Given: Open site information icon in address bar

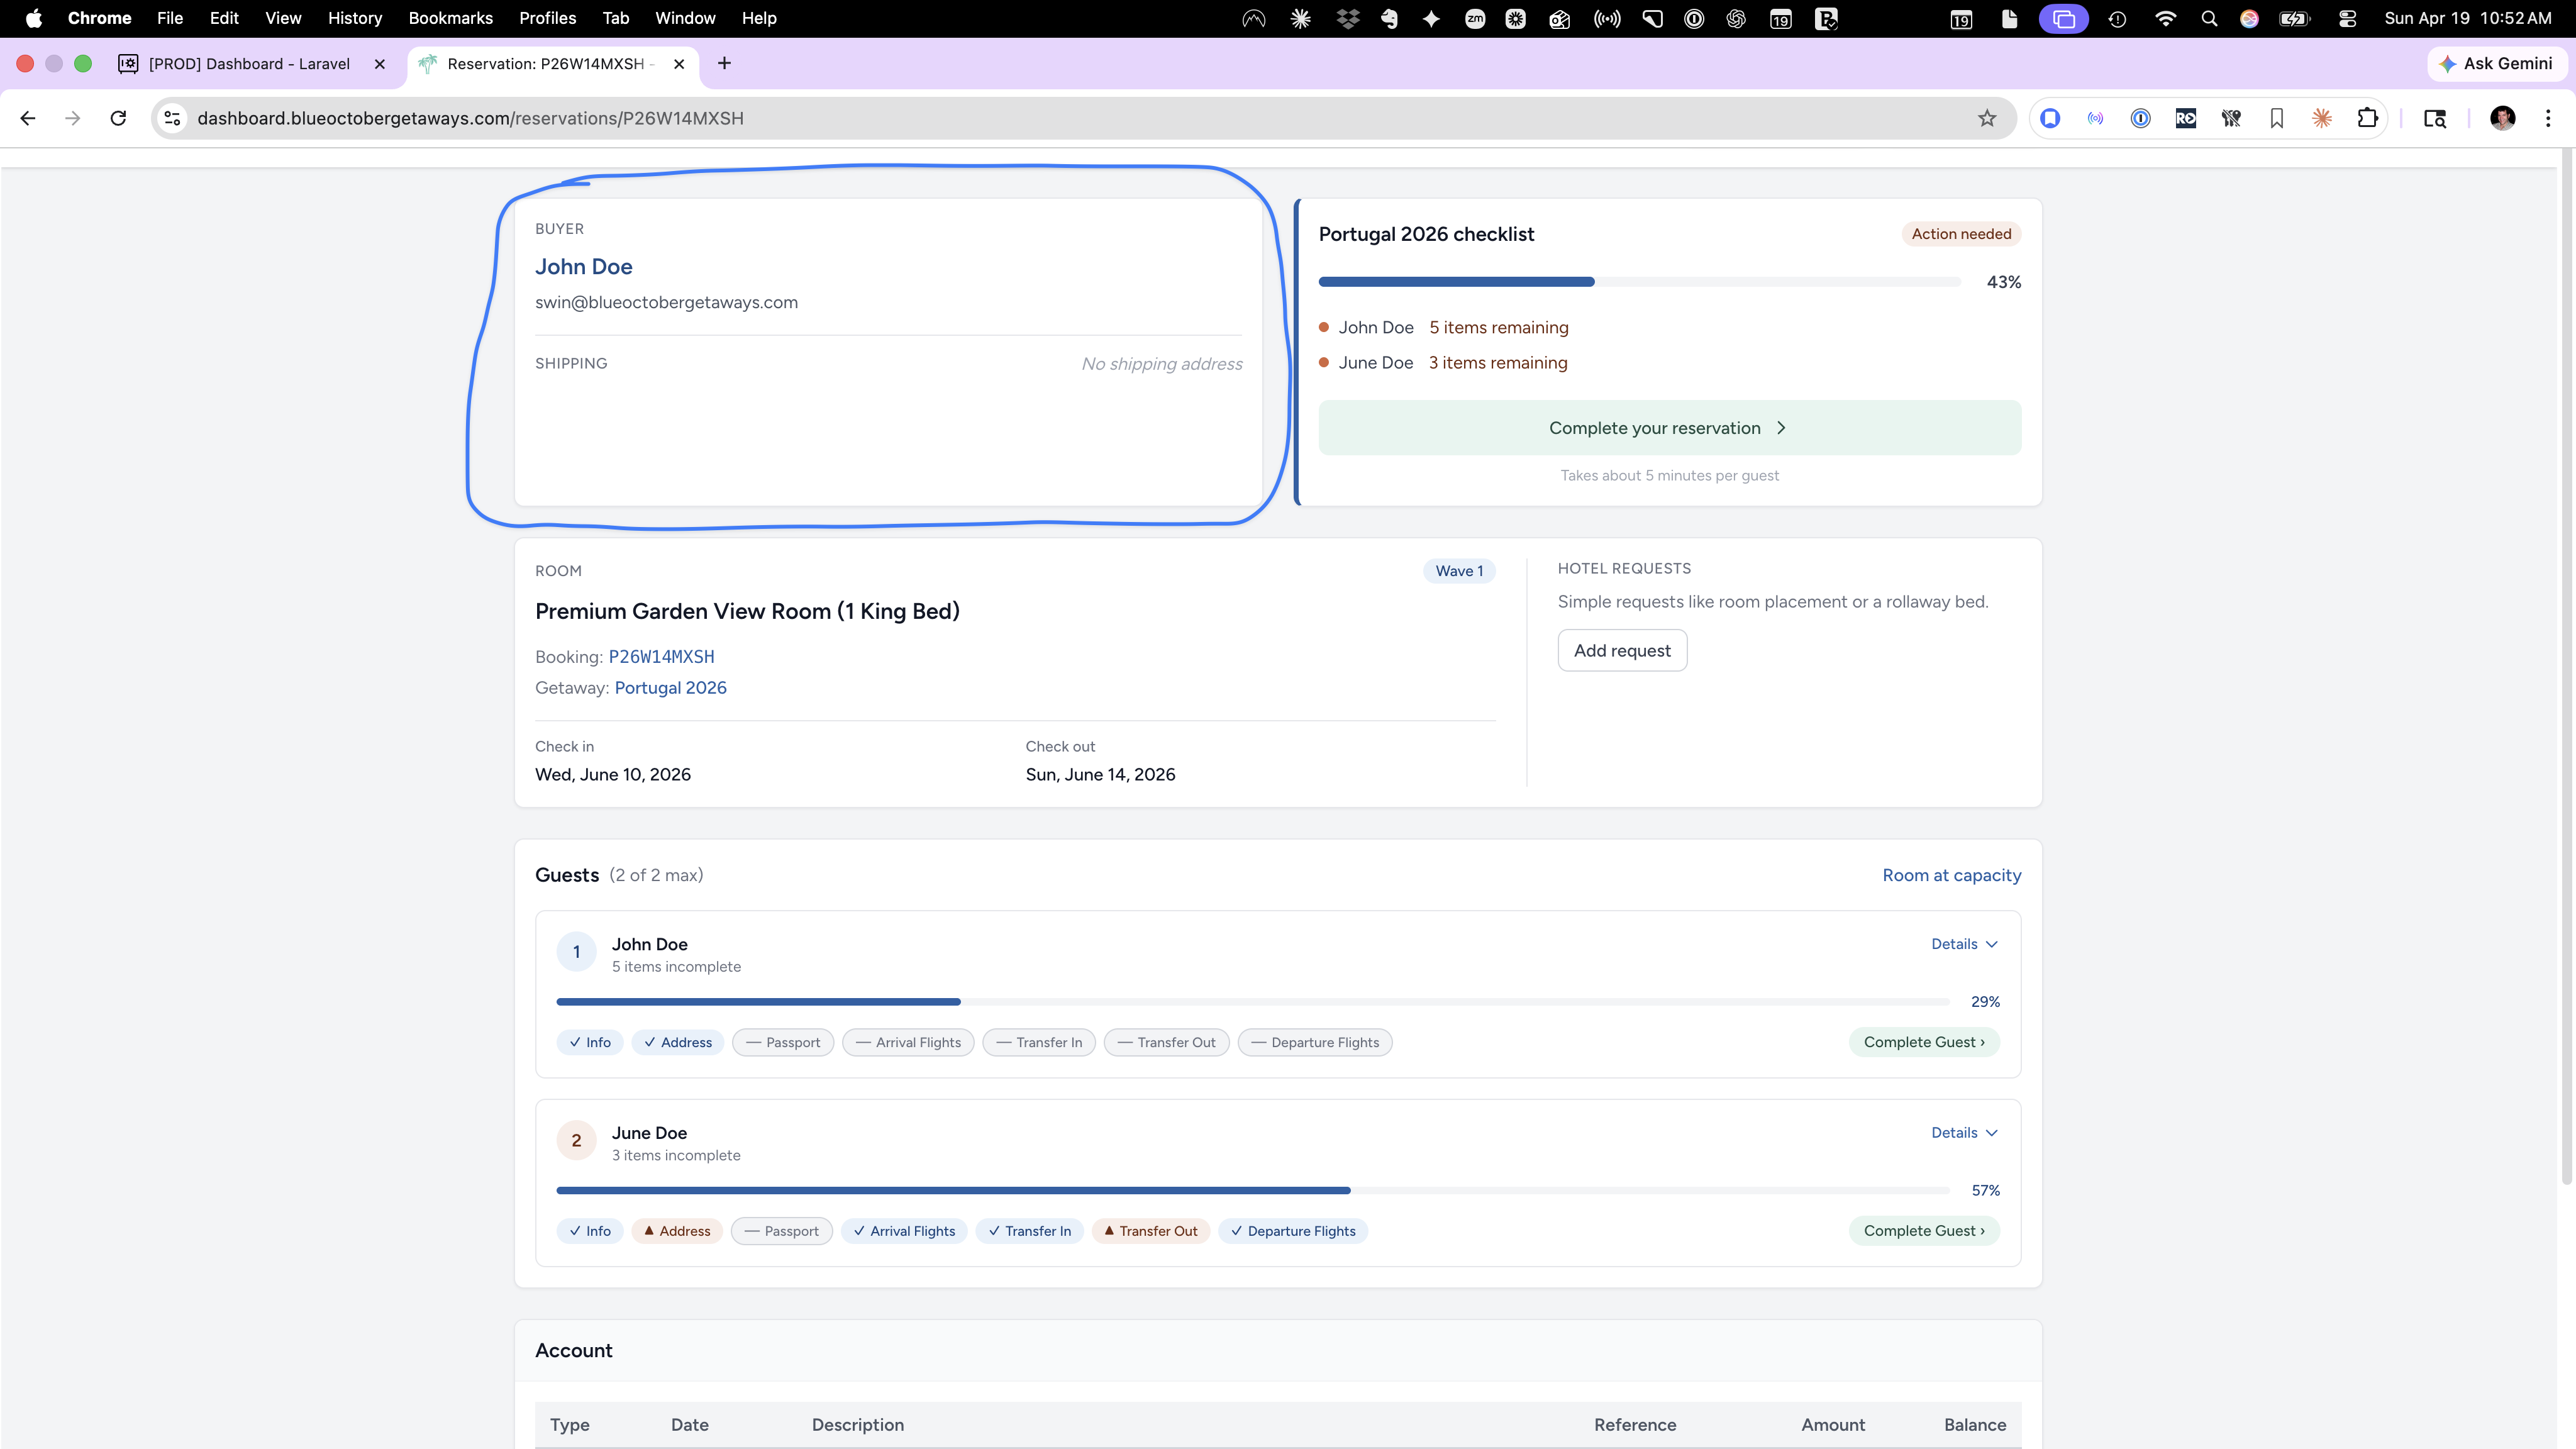Looking at the screenshot, I should click(x=172, y=118).
